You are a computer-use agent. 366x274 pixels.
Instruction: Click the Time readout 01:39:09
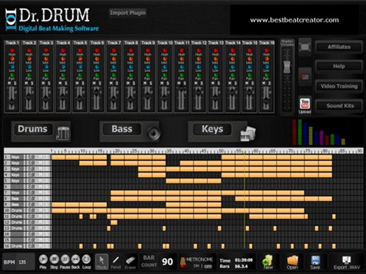coord(244,260)
